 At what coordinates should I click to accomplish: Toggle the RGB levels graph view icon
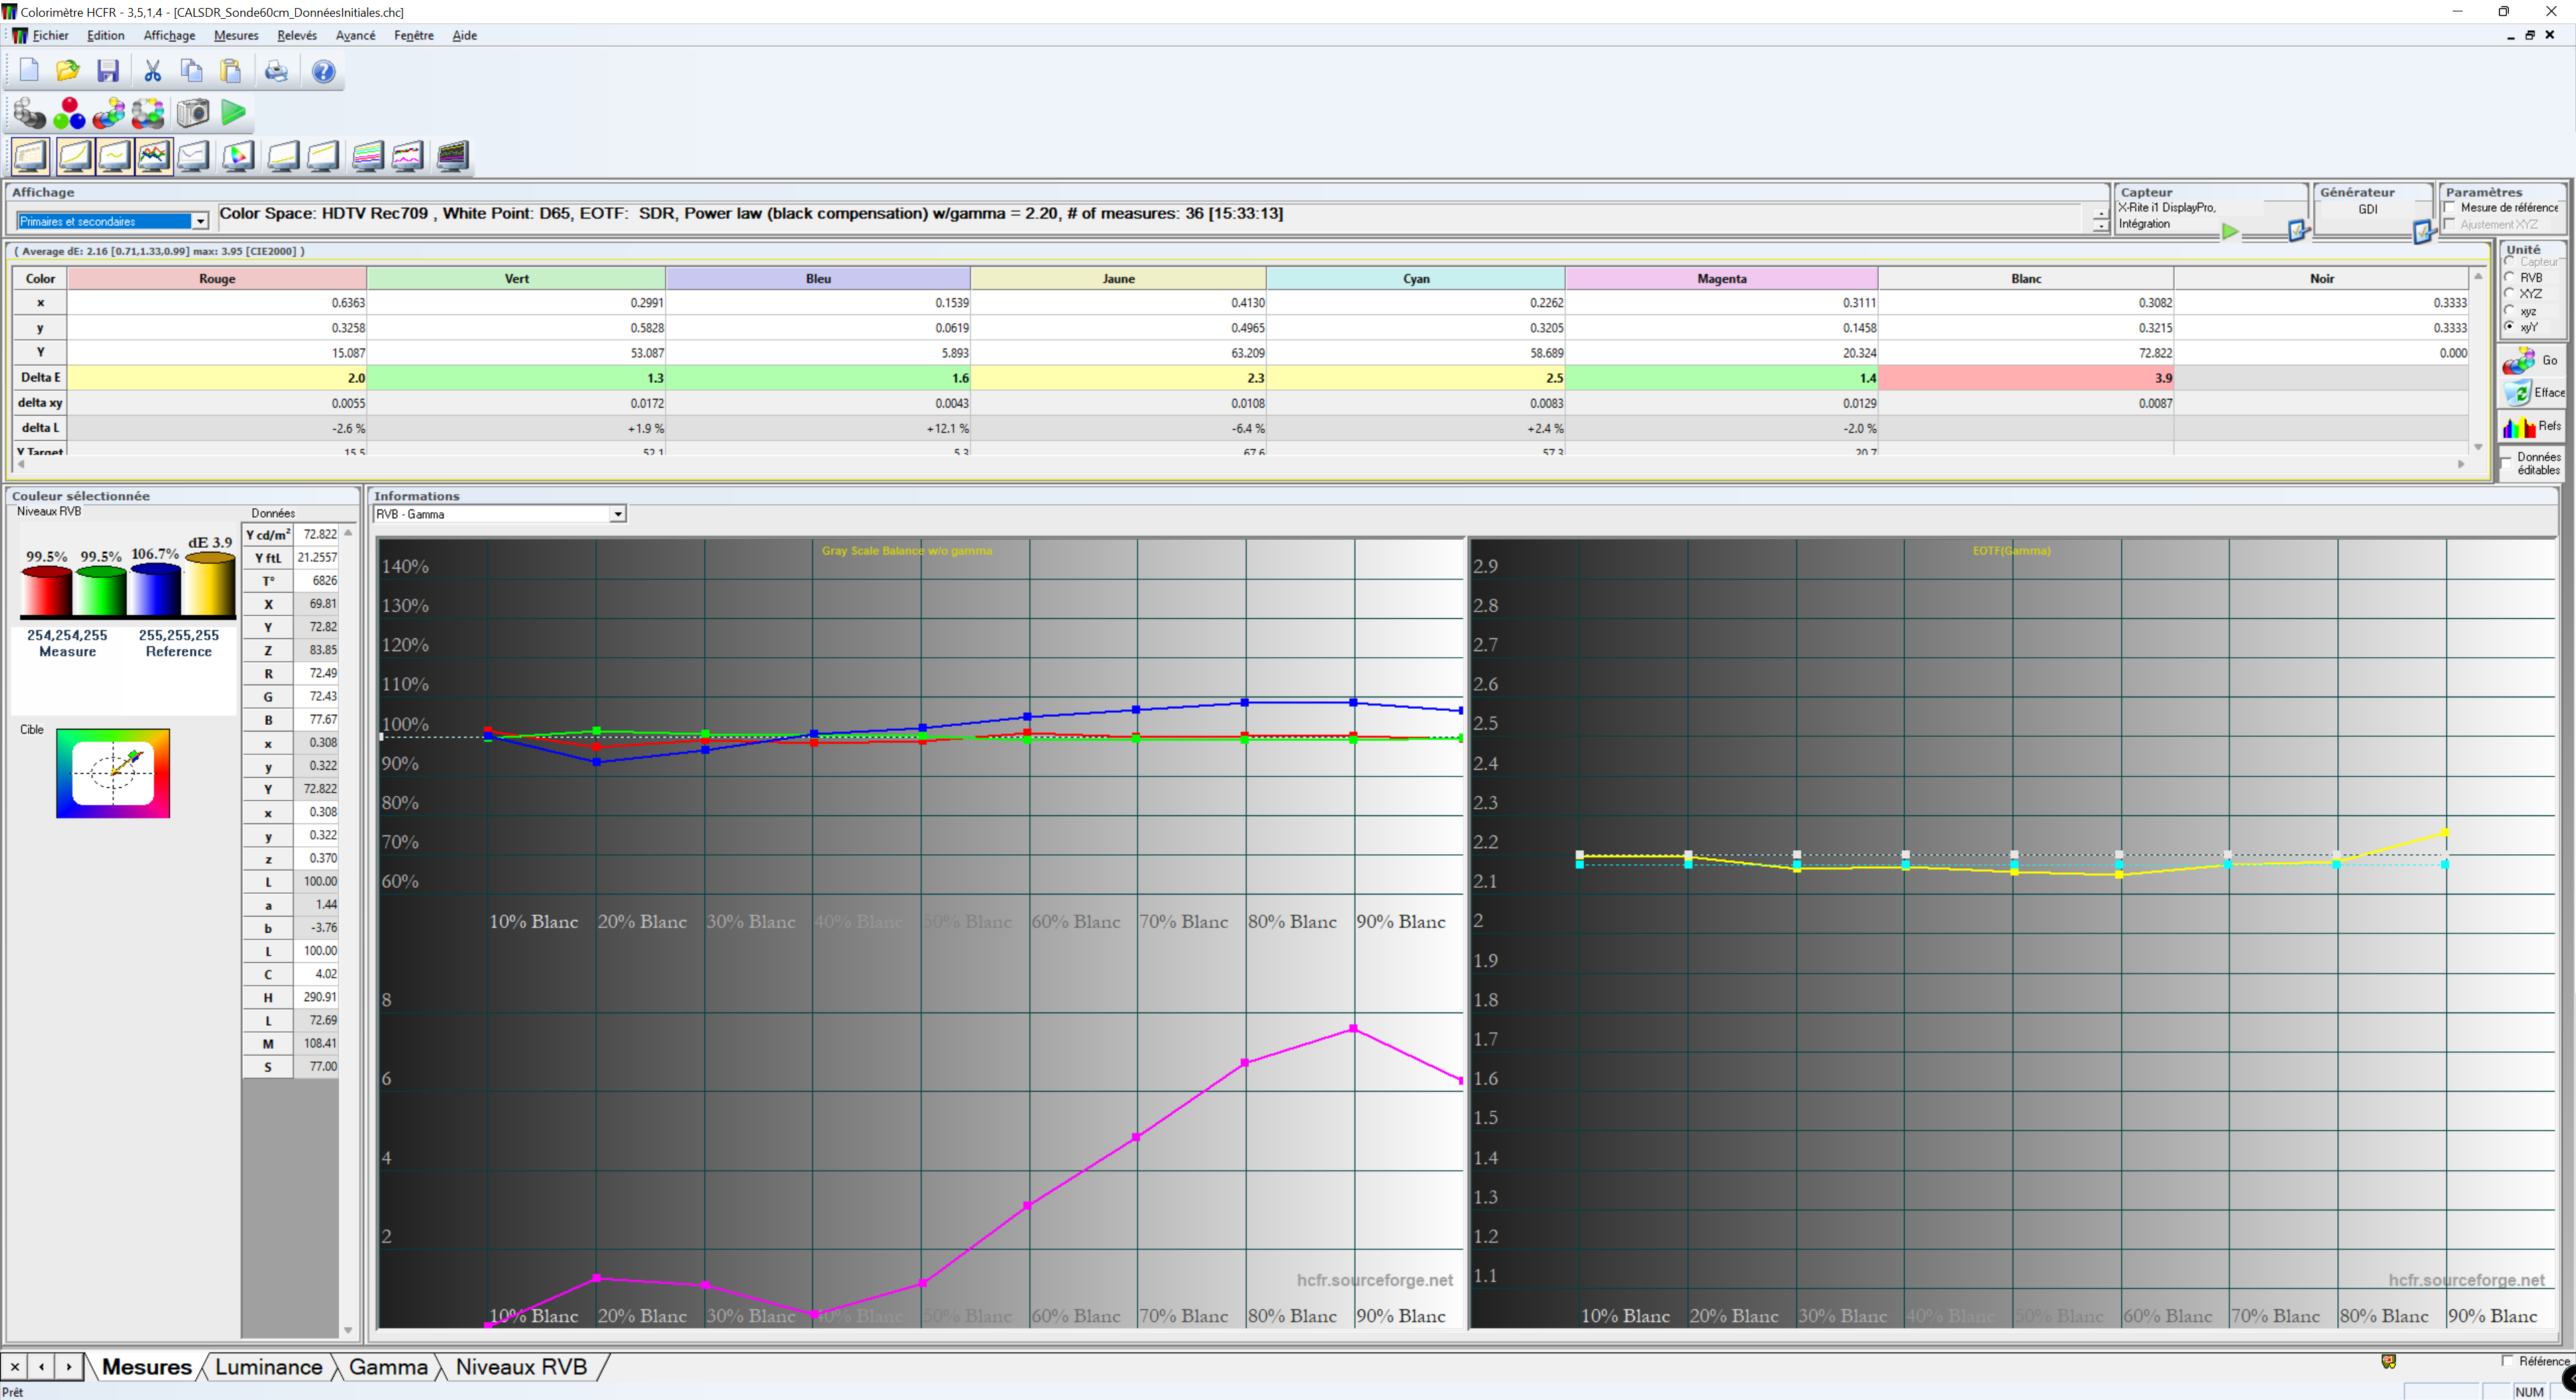pyautogui.click(x=154, y=156)
